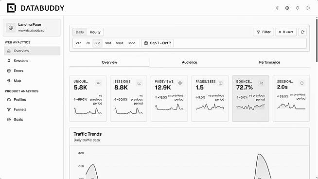The width and height of the screenshot is (318, 179).
Task: Click the Errors bug icon in sidebar
Action: (9, 71)
